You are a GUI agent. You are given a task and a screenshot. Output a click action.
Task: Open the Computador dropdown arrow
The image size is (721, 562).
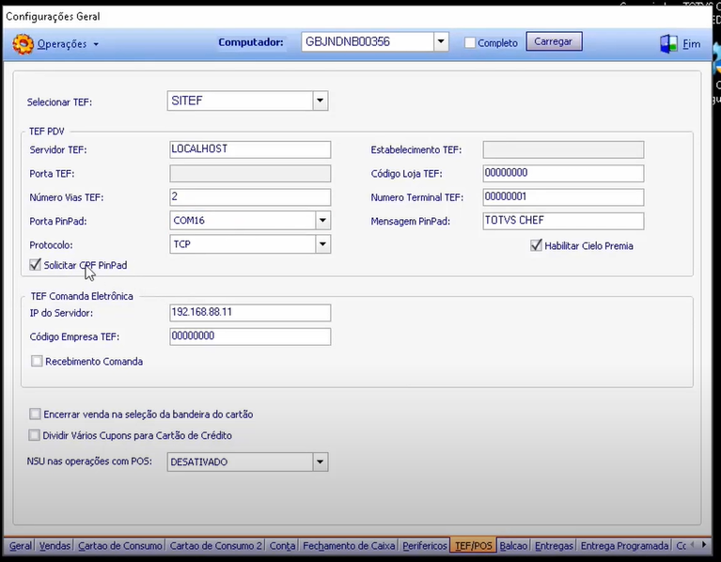click(x=441, y=41)
